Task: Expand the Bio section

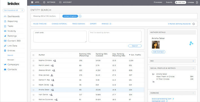Action: [x=193, y=61]
